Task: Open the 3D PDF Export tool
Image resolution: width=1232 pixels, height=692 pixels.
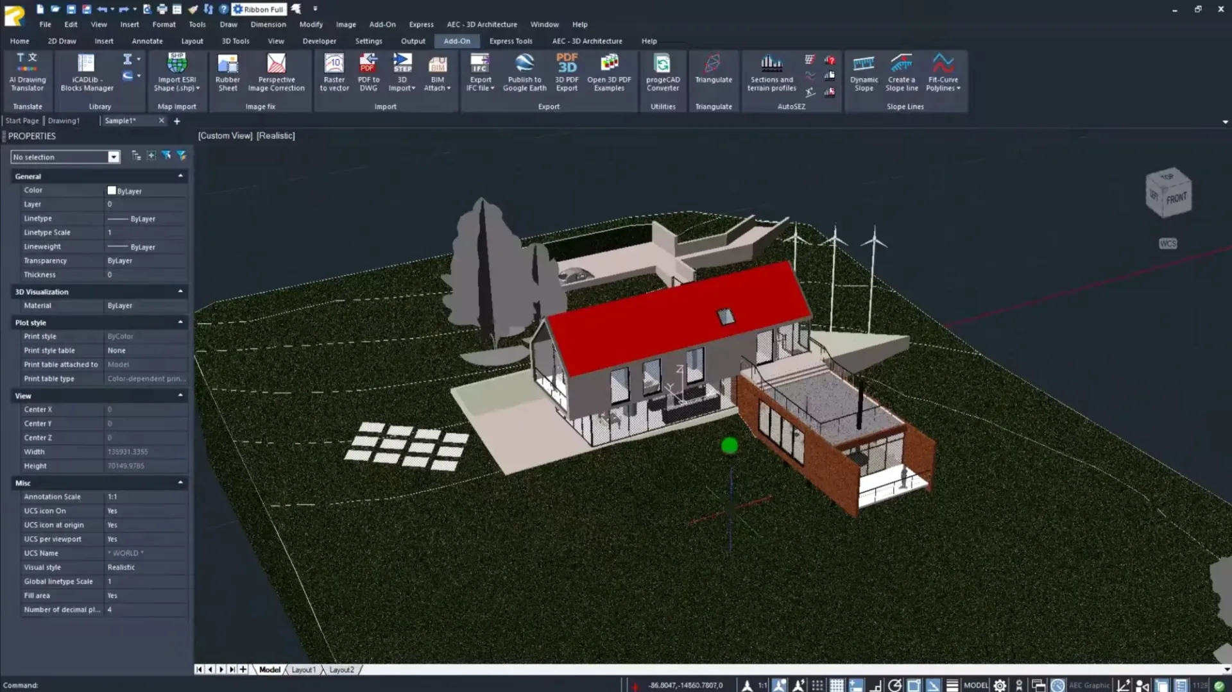Action: coord(566,72)
